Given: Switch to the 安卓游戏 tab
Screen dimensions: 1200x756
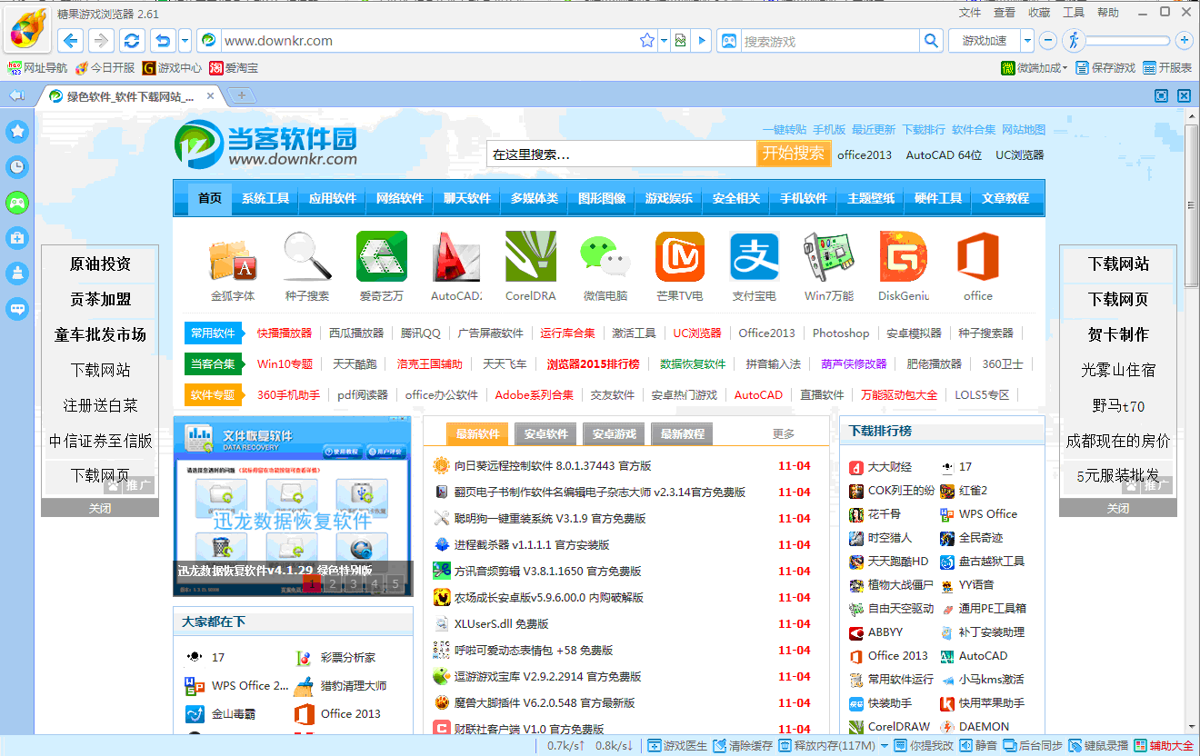Looking at the screenshot, I should click(615, 434).
